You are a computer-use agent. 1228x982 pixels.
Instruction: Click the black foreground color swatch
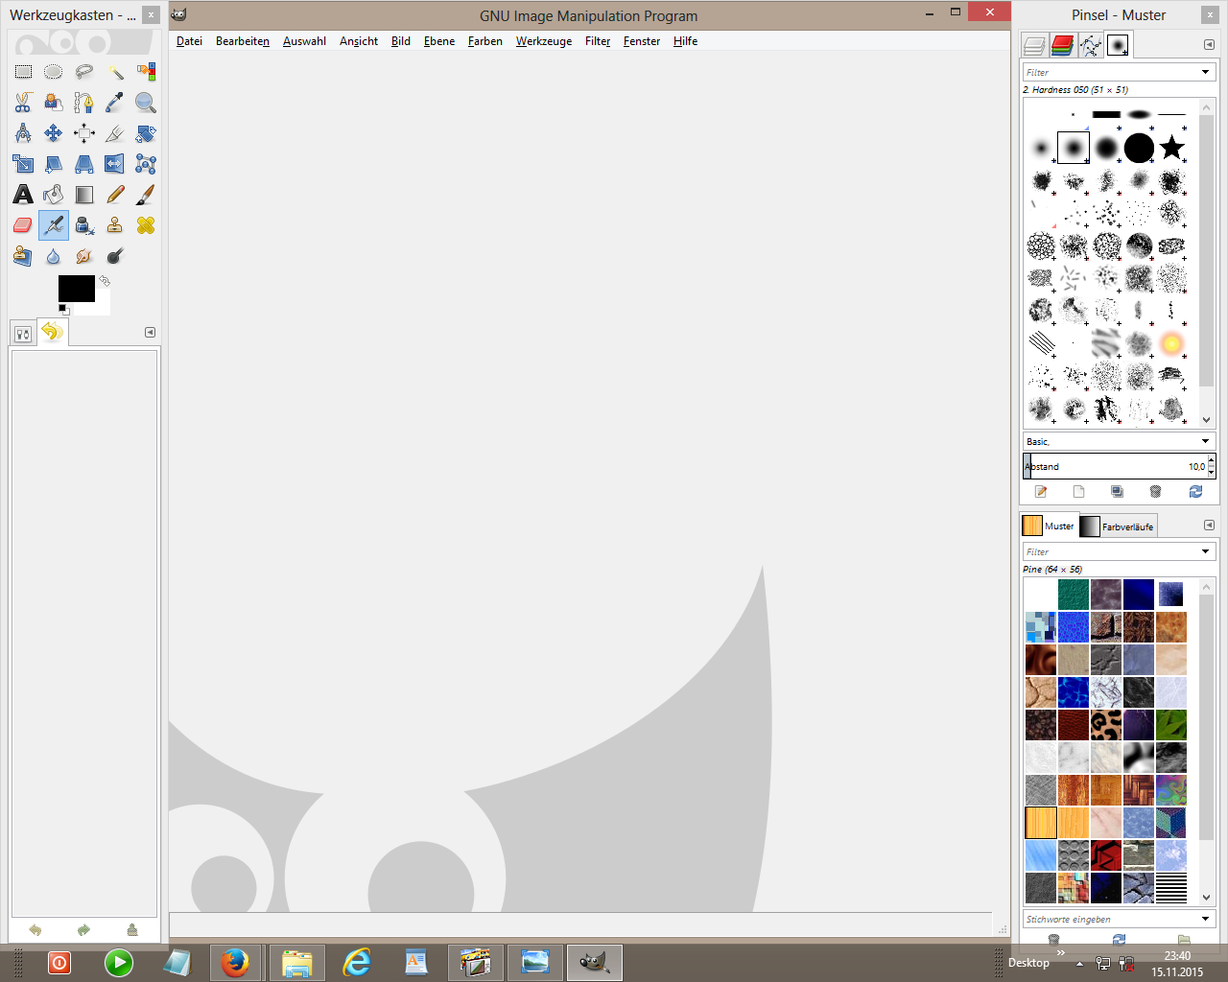pyautogui.click(x=75, y=288)
